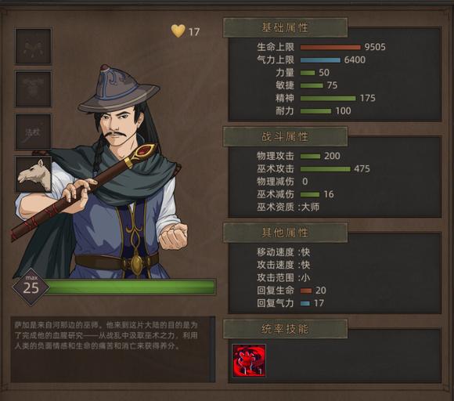Select the 基础属性 section header

coord(285,28)
